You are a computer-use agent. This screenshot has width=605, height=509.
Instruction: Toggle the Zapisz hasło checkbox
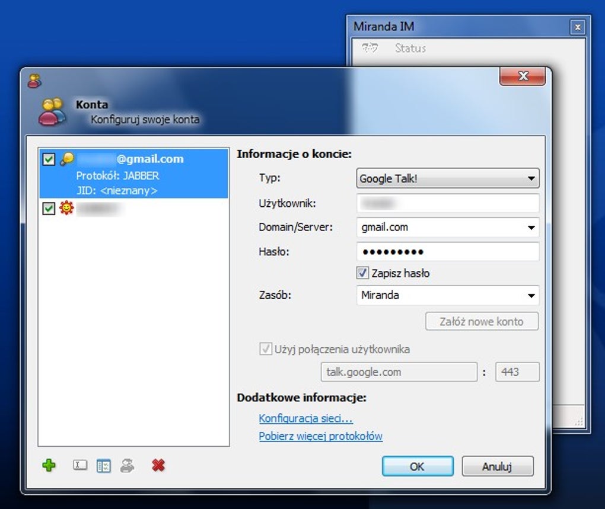click(362, 273)
